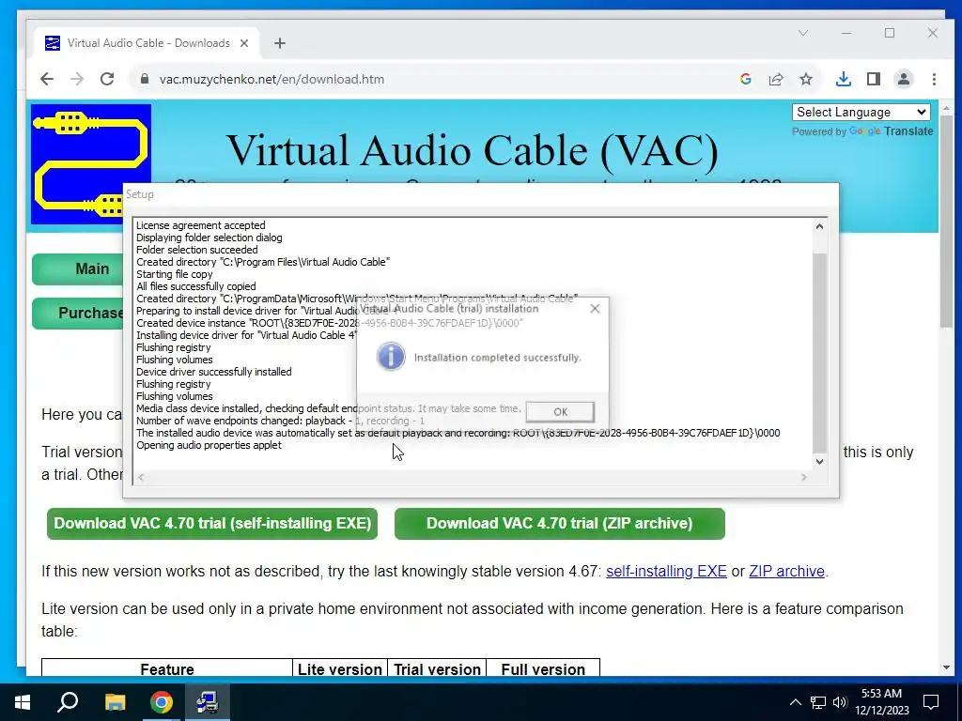
Task: Open File Explorer from the taskbar
Action: coord(115,702)
